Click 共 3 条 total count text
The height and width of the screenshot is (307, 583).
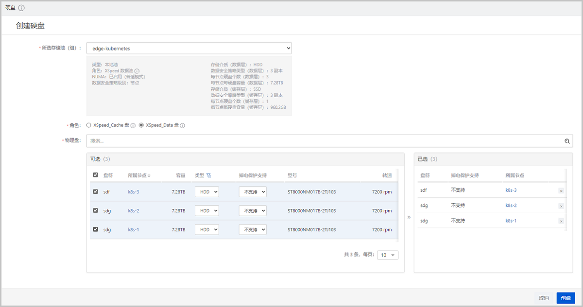pos(351,255)
